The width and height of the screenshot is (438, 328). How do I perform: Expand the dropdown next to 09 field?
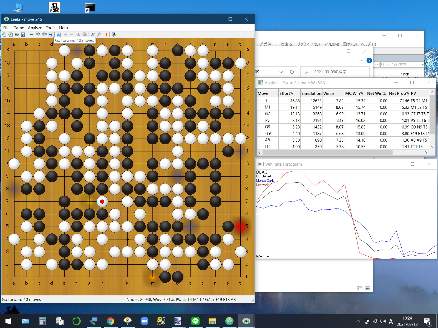[x=281, y=72]
